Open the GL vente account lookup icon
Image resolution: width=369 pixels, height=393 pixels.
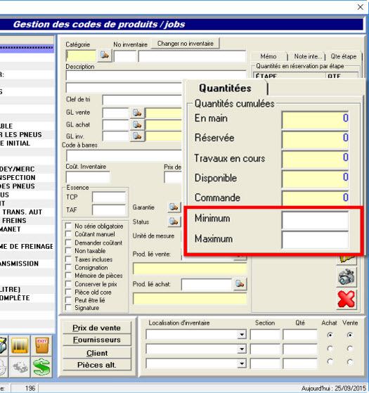tap(137, 112)
